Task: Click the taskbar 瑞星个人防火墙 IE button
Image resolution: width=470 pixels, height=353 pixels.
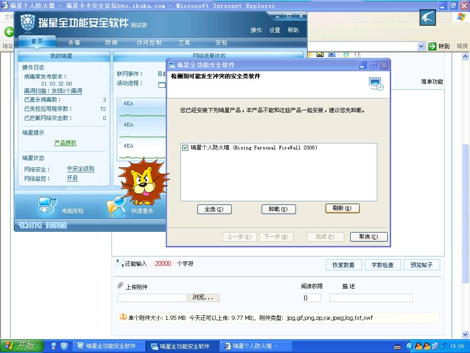Action: point(256,347)
